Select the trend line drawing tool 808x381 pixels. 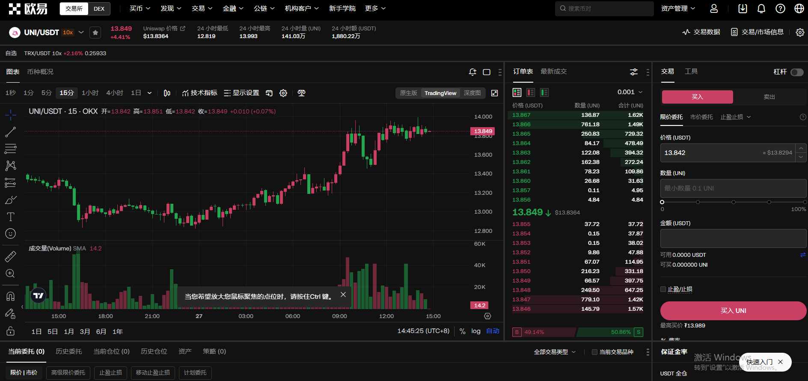(x=10, y=132)
